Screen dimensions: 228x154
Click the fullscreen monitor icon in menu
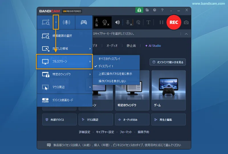point(45,62)
